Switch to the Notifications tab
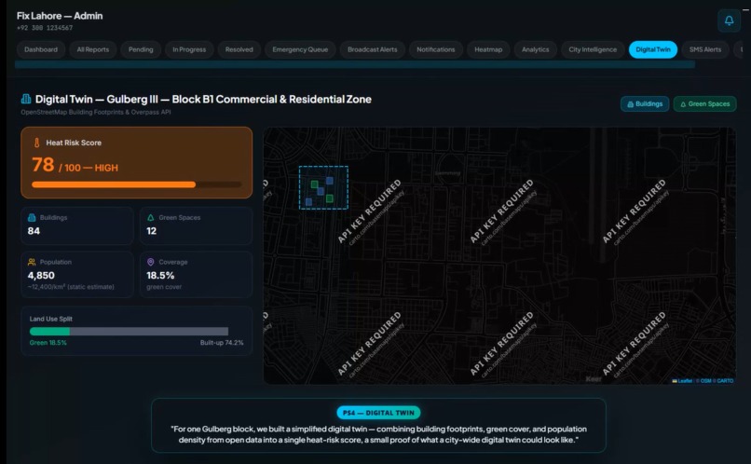Screen dimensions: 751x464 coord(436,49)
